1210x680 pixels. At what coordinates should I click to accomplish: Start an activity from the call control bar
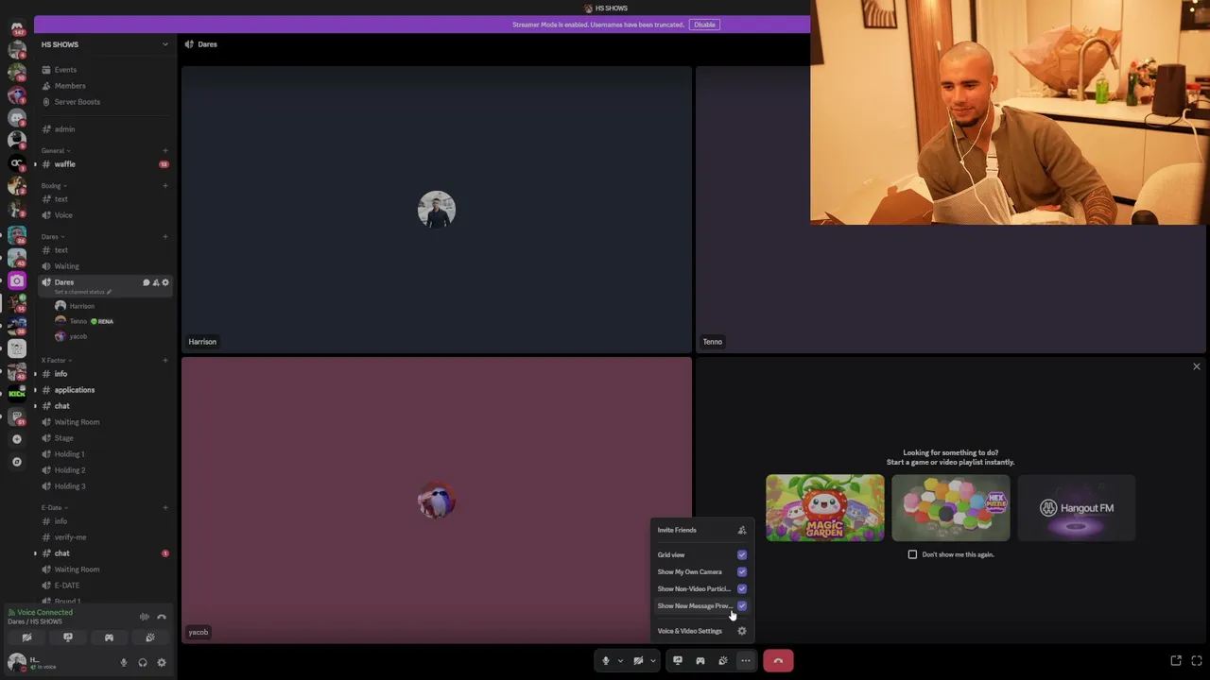coord(700,661)
